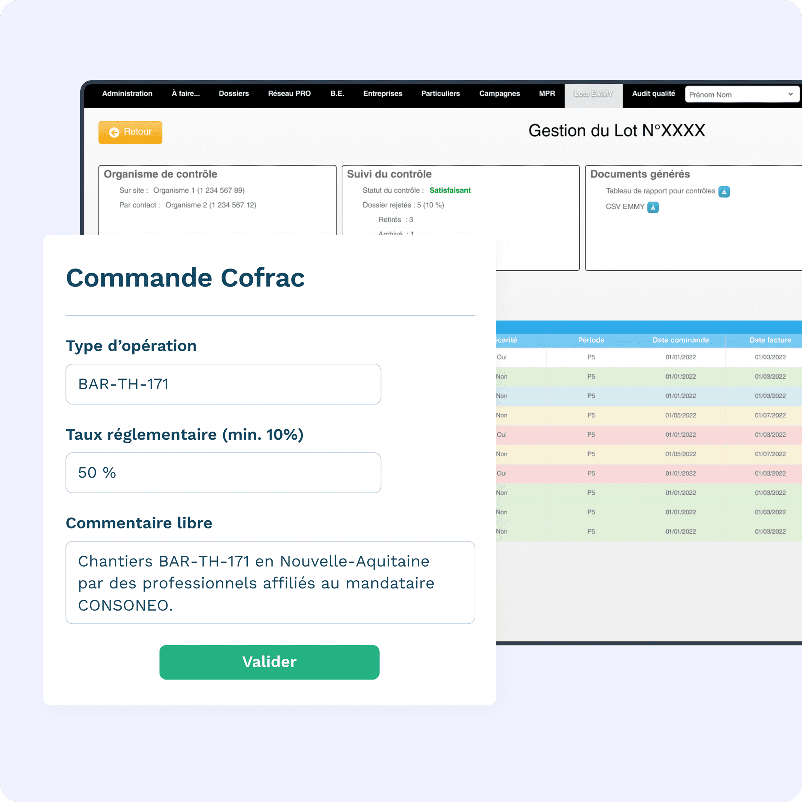Click the Retour back button

130,132
